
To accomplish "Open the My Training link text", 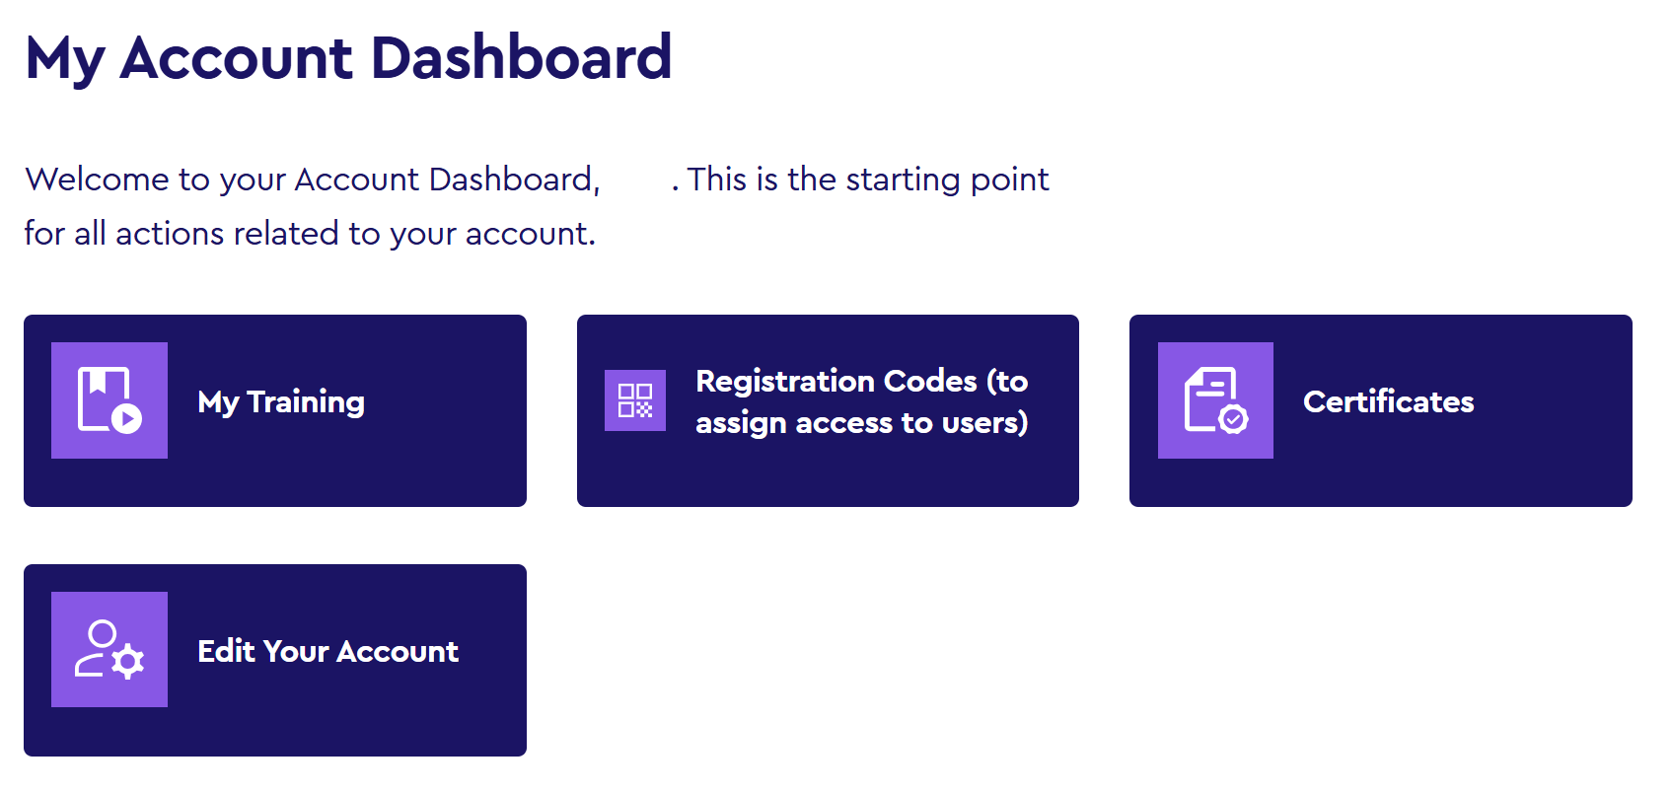I will [281, 401].
